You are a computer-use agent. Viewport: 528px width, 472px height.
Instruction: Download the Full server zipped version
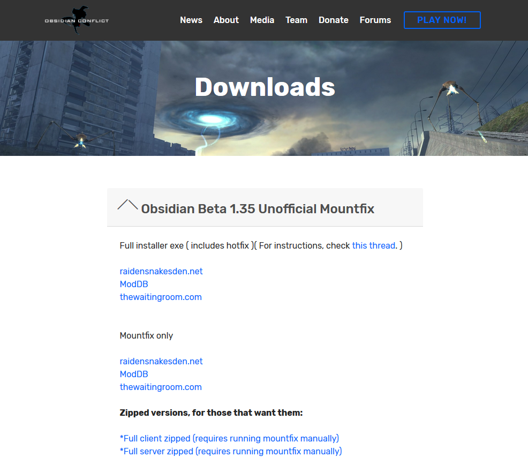coord(231,451)
